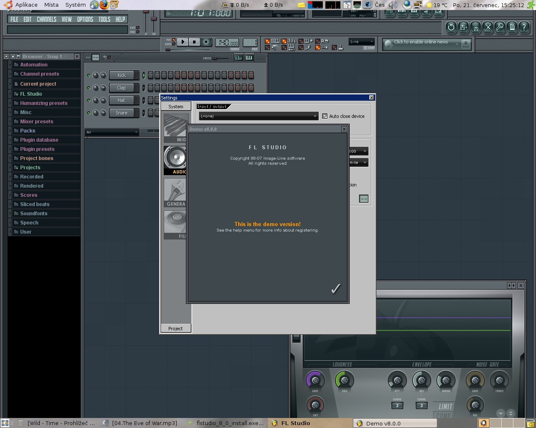Toggle the first step of Kick row
Screen dimensions: 536x428
[x=150, y=75]
